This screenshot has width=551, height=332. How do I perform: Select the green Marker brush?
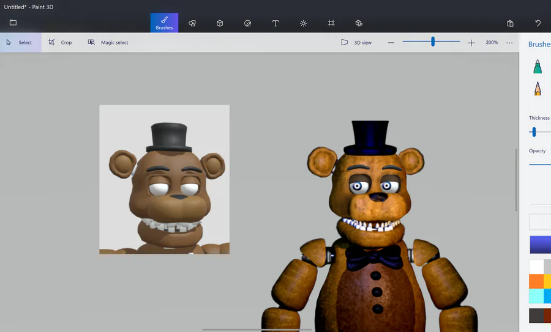pos(538,66)
